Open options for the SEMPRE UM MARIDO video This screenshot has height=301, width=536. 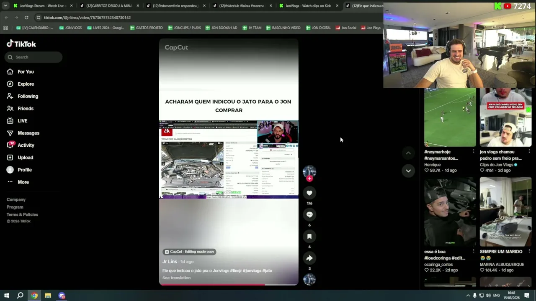tap(529, 252)
